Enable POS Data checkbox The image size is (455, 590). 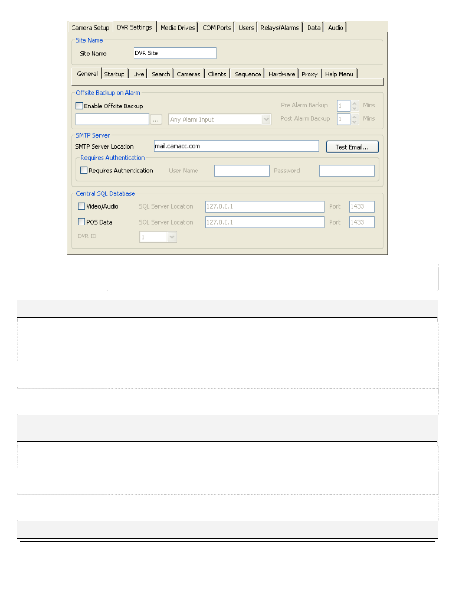82,222
